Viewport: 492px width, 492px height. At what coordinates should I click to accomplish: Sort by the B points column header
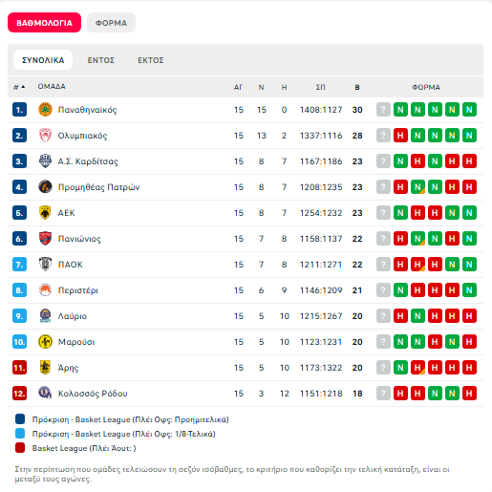[357, 87]
